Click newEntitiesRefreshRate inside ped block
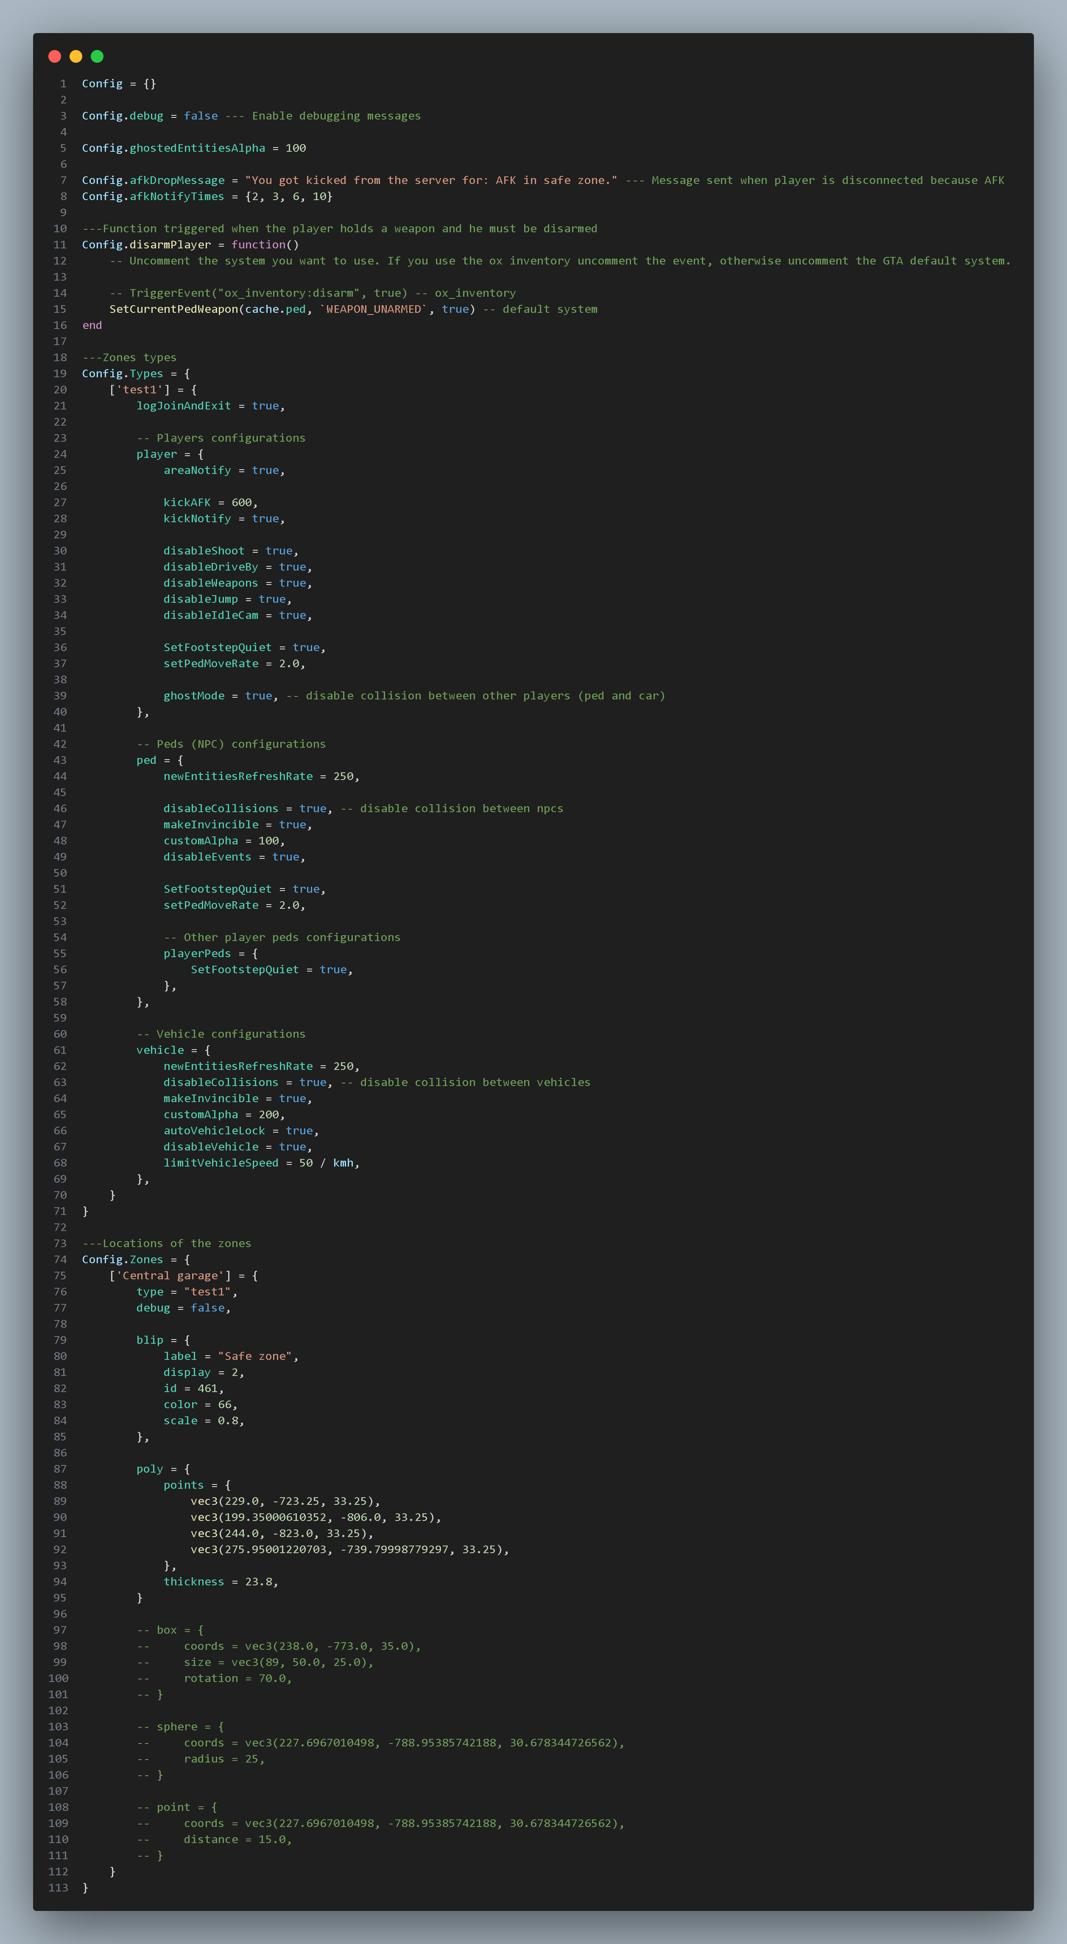The image size is (1067, 1944). (238, 777)
